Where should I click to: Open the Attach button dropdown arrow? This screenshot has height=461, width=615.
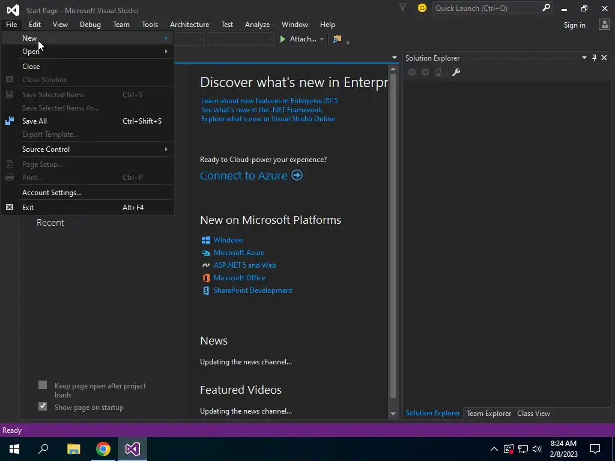322,39
